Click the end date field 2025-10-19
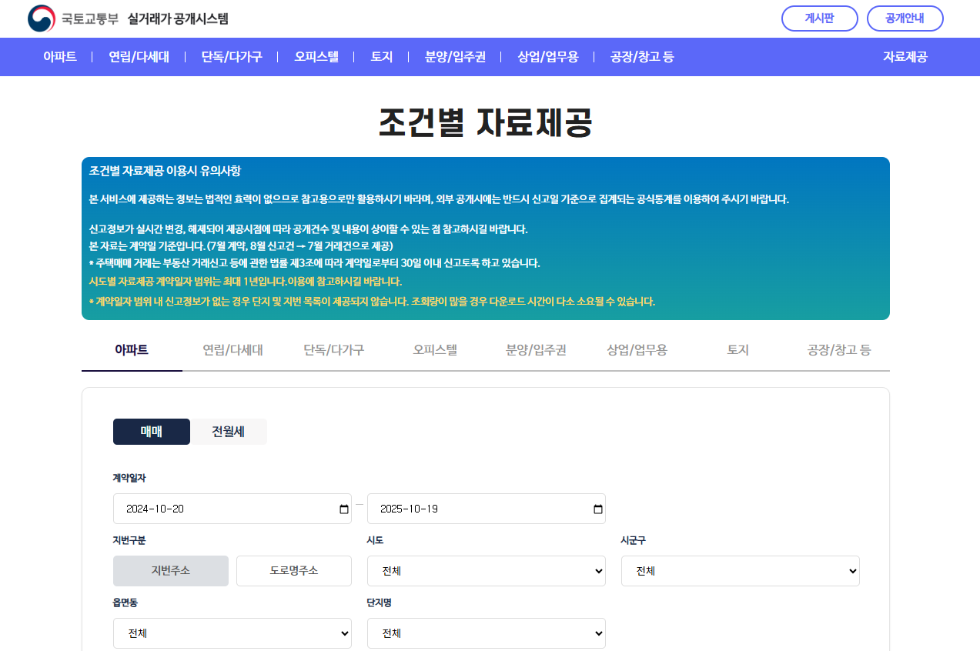Screen dimensions: 980x651 tap(487, 509)
